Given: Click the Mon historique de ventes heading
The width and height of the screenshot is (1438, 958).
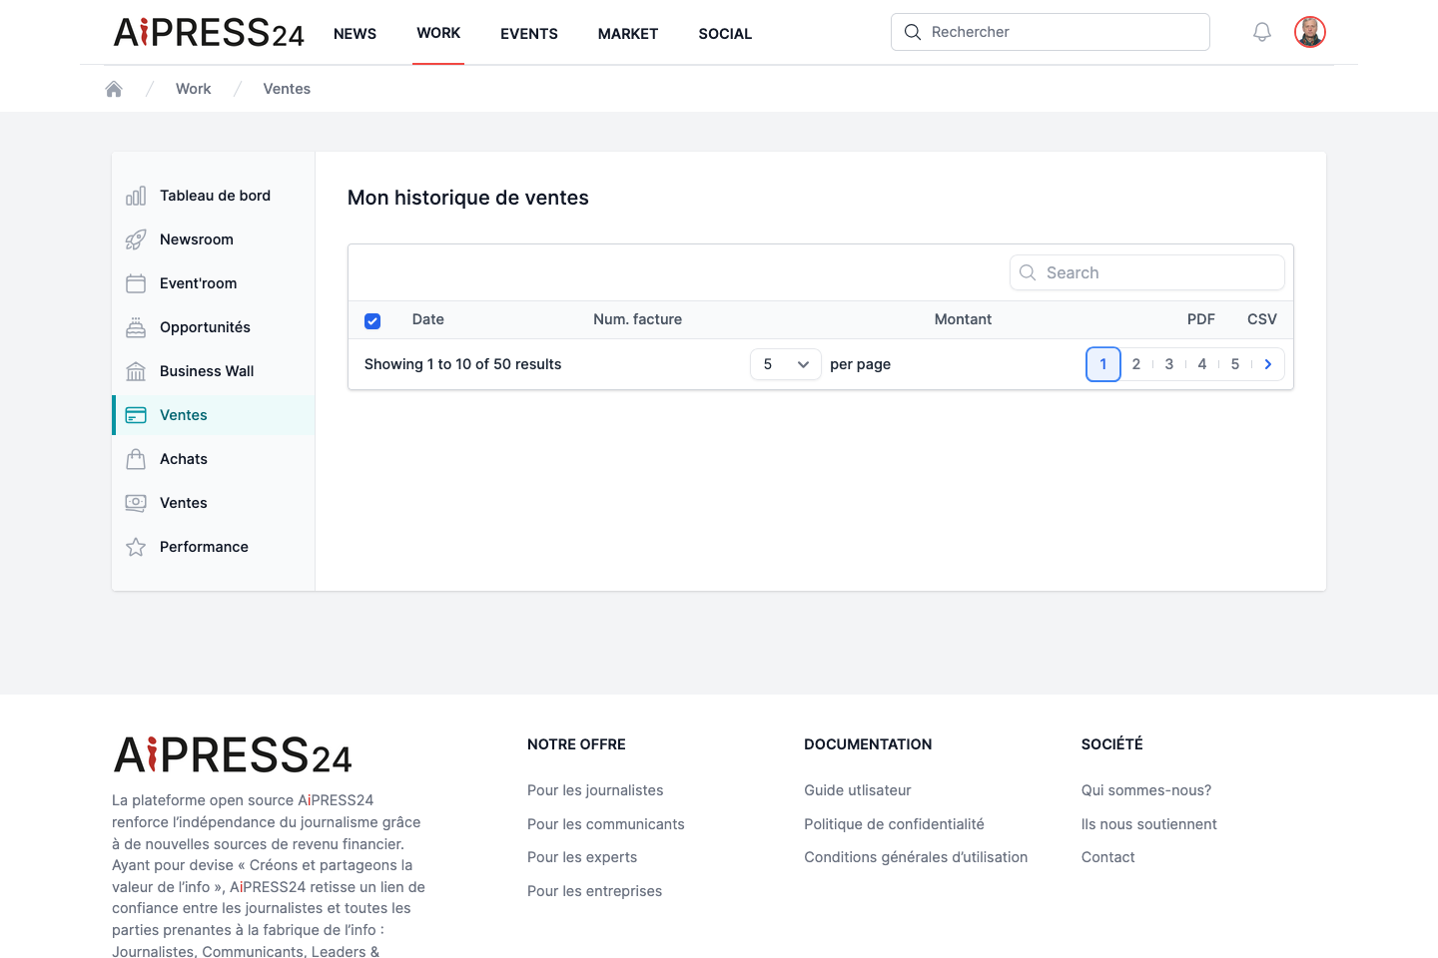Looking at the screenshot, I should coord(468,198).
